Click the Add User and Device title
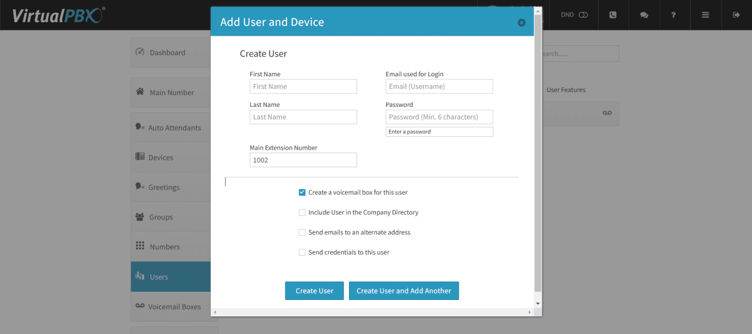 (272, 22)
